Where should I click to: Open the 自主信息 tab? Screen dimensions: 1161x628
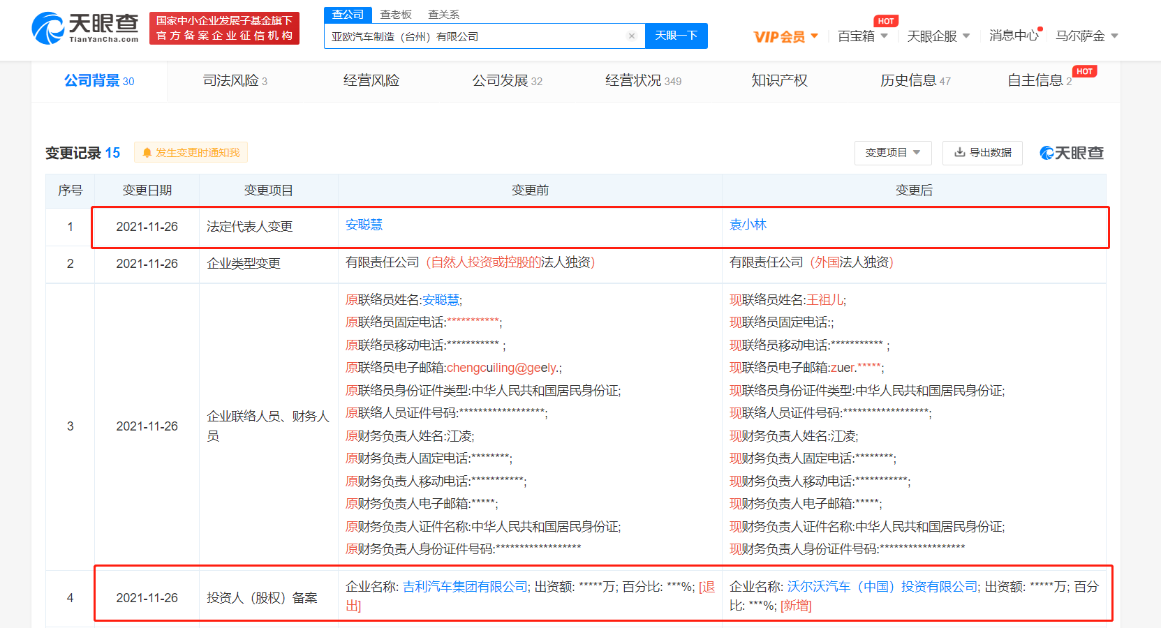1040,81
